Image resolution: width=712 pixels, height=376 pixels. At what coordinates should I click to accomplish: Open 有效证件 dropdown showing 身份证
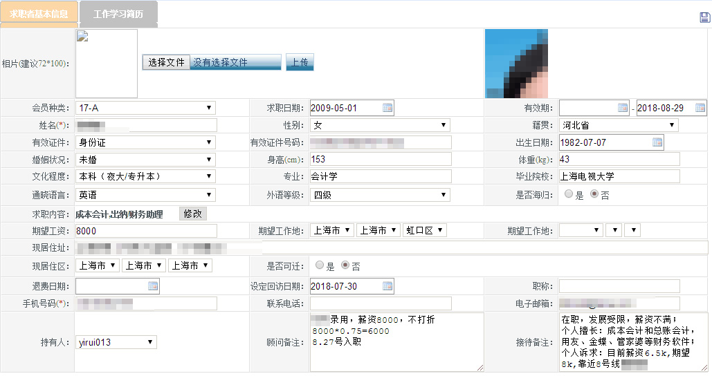pyautogui.click(x=145, y=142)
